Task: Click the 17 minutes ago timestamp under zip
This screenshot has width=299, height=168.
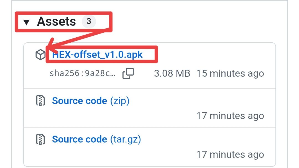Action: 230,116
